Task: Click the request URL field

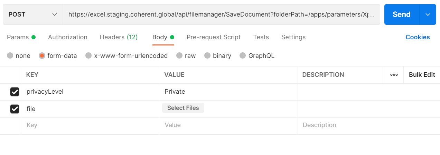Action: point(221,14)
